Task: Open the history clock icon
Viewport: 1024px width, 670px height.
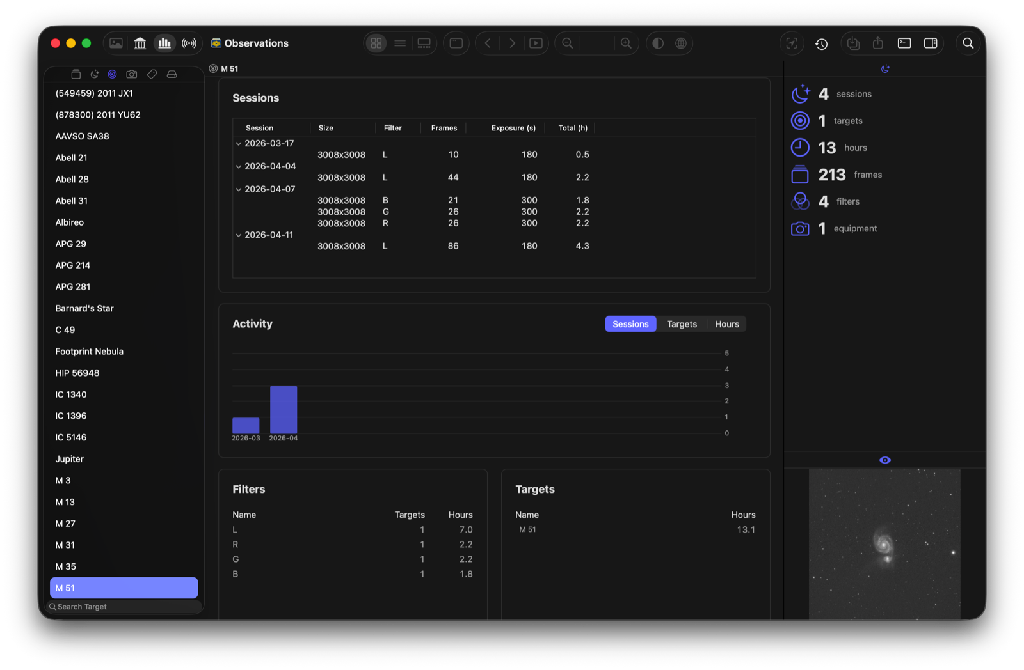Action: tap(822, 43)
